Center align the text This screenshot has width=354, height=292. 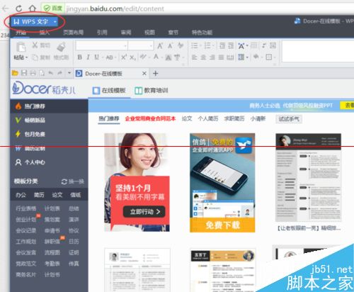[203, 57]
